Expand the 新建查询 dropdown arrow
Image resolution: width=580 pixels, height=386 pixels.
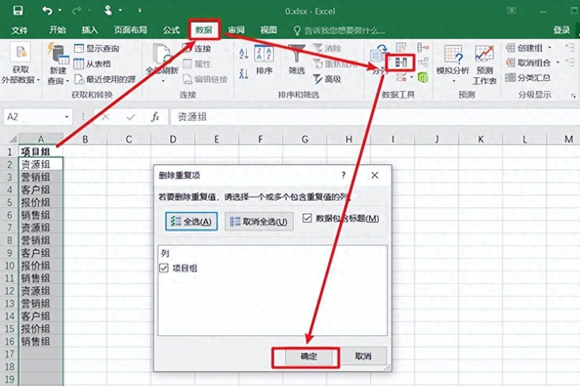(x=67, y=81)
